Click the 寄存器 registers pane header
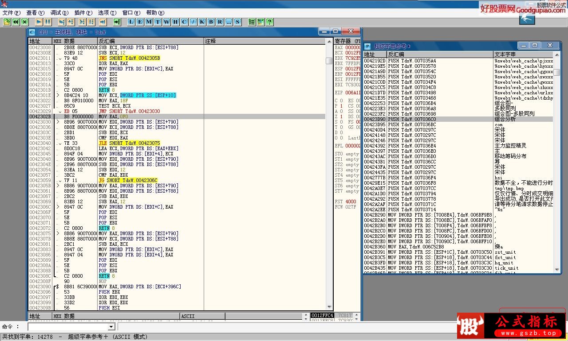This screenshot has width=568, height=341. click(347, 41)
